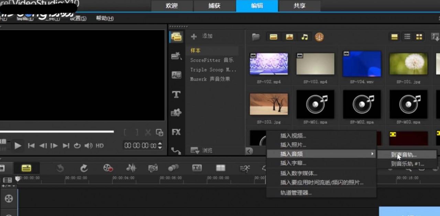Click the Undo icon in the toolbar

[x=60, y=168]
